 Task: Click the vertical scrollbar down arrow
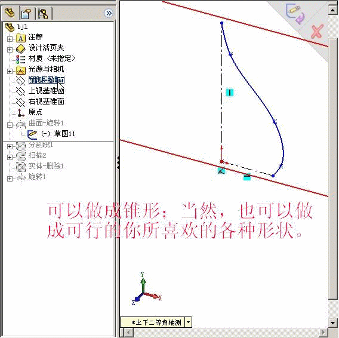point(333,323)
